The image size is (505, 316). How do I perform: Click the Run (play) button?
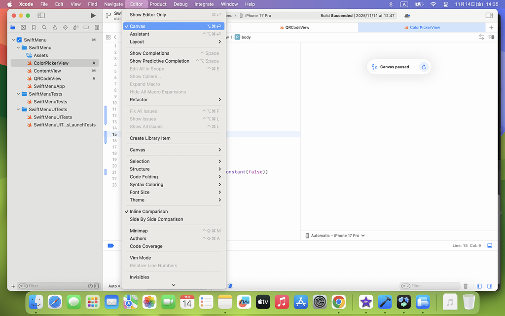click(x=93, y=16)
